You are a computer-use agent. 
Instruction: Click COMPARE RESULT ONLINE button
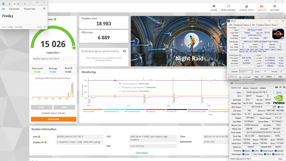coord(53,113)
